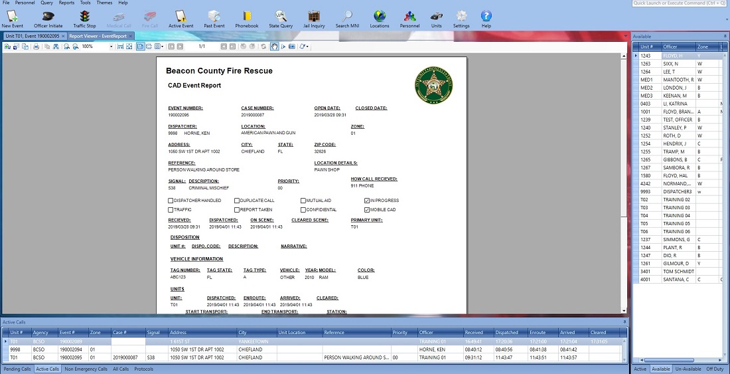Viewport: 730px width, 374px height.
Task: Select the Non Emergency Calls tab
Action: [x=86, y=369]
